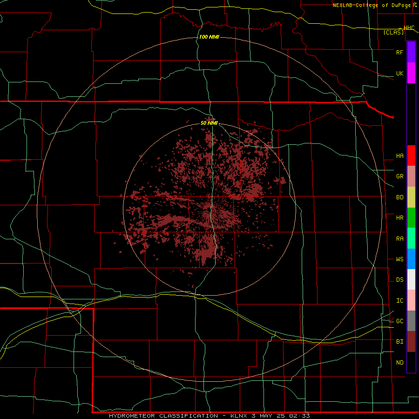Click the "[CLAS]" units label
The width and height of the screenshot is (419, 419).
[393, 32]
